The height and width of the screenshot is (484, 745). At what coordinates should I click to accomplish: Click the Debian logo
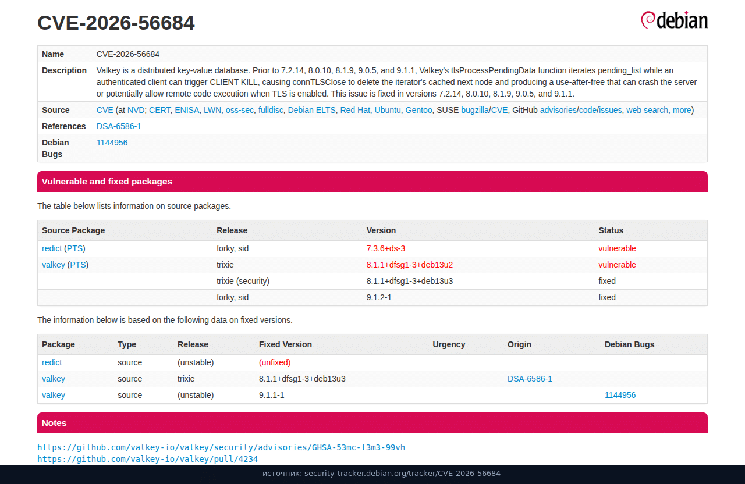pos(674,20)
